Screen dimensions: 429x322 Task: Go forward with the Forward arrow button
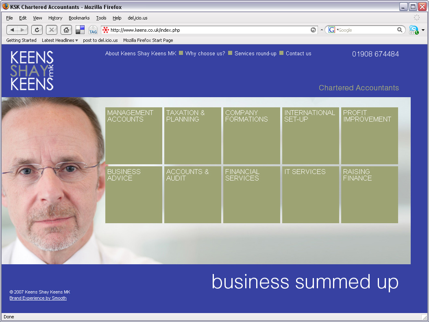tap(23, 30)
